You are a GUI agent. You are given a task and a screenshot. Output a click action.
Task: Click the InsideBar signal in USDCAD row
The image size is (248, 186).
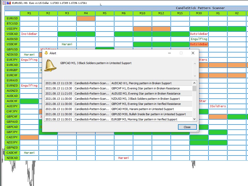tap(29, 34)
